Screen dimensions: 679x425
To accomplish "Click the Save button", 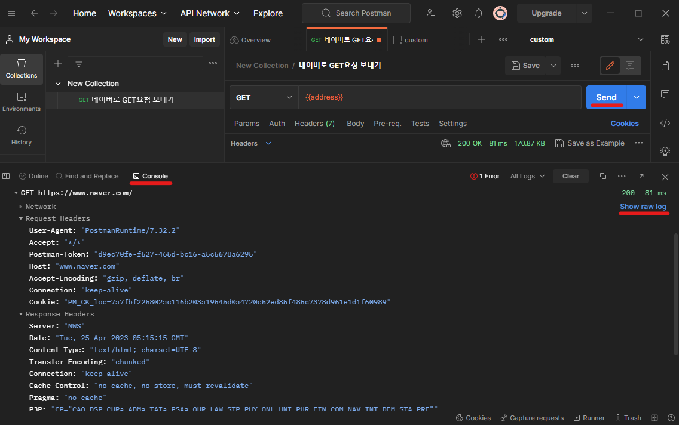I will (526, 66).
